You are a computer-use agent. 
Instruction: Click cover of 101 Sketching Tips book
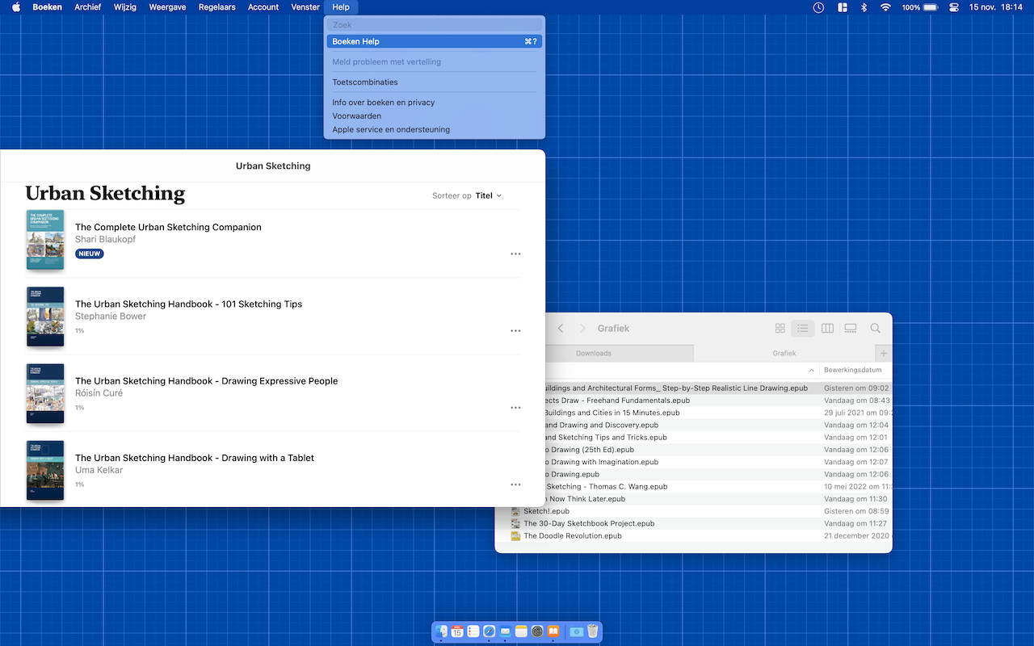pyautogui.click(x=44, y=317)
